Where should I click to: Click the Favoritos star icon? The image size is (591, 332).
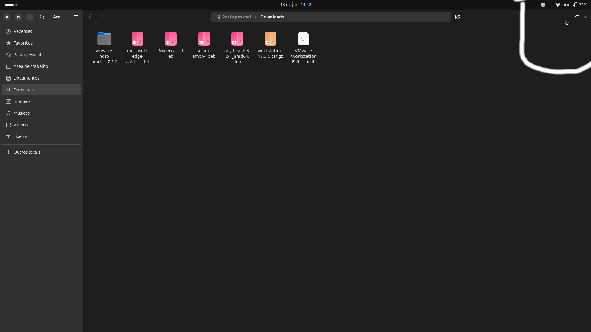coord(9,43)
